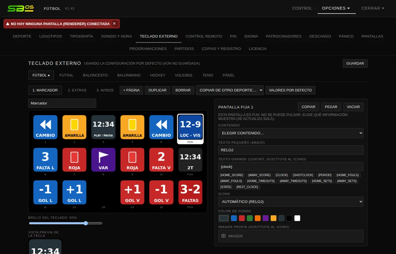
Task: Select the AMARILLA card key numbered 4
Action: [x=132, y=127]
